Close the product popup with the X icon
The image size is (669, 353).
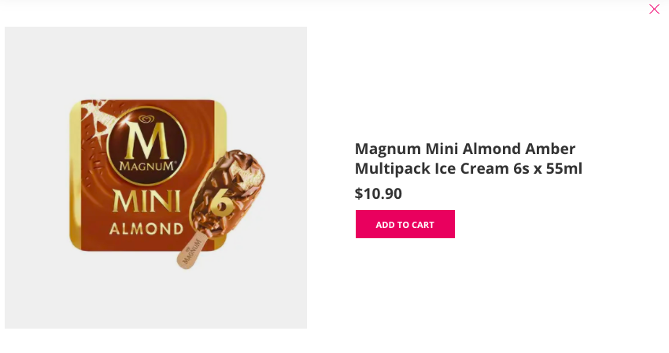click(x=654, y=9)
